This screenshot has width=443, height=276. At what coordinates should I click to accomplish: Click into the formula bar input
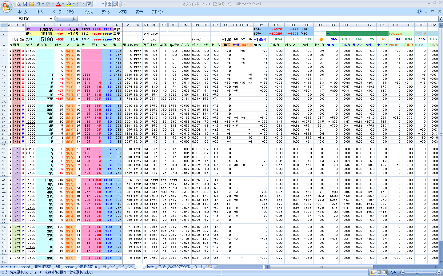click(x=258, y=19)
